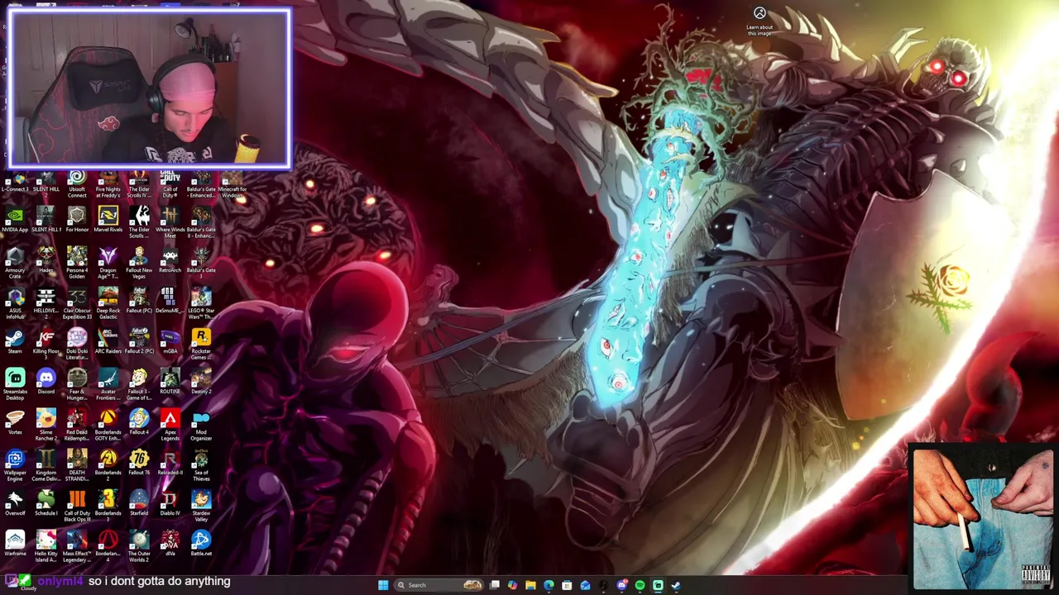Select Wallpaper Engine desktop icon

point(15,466)
